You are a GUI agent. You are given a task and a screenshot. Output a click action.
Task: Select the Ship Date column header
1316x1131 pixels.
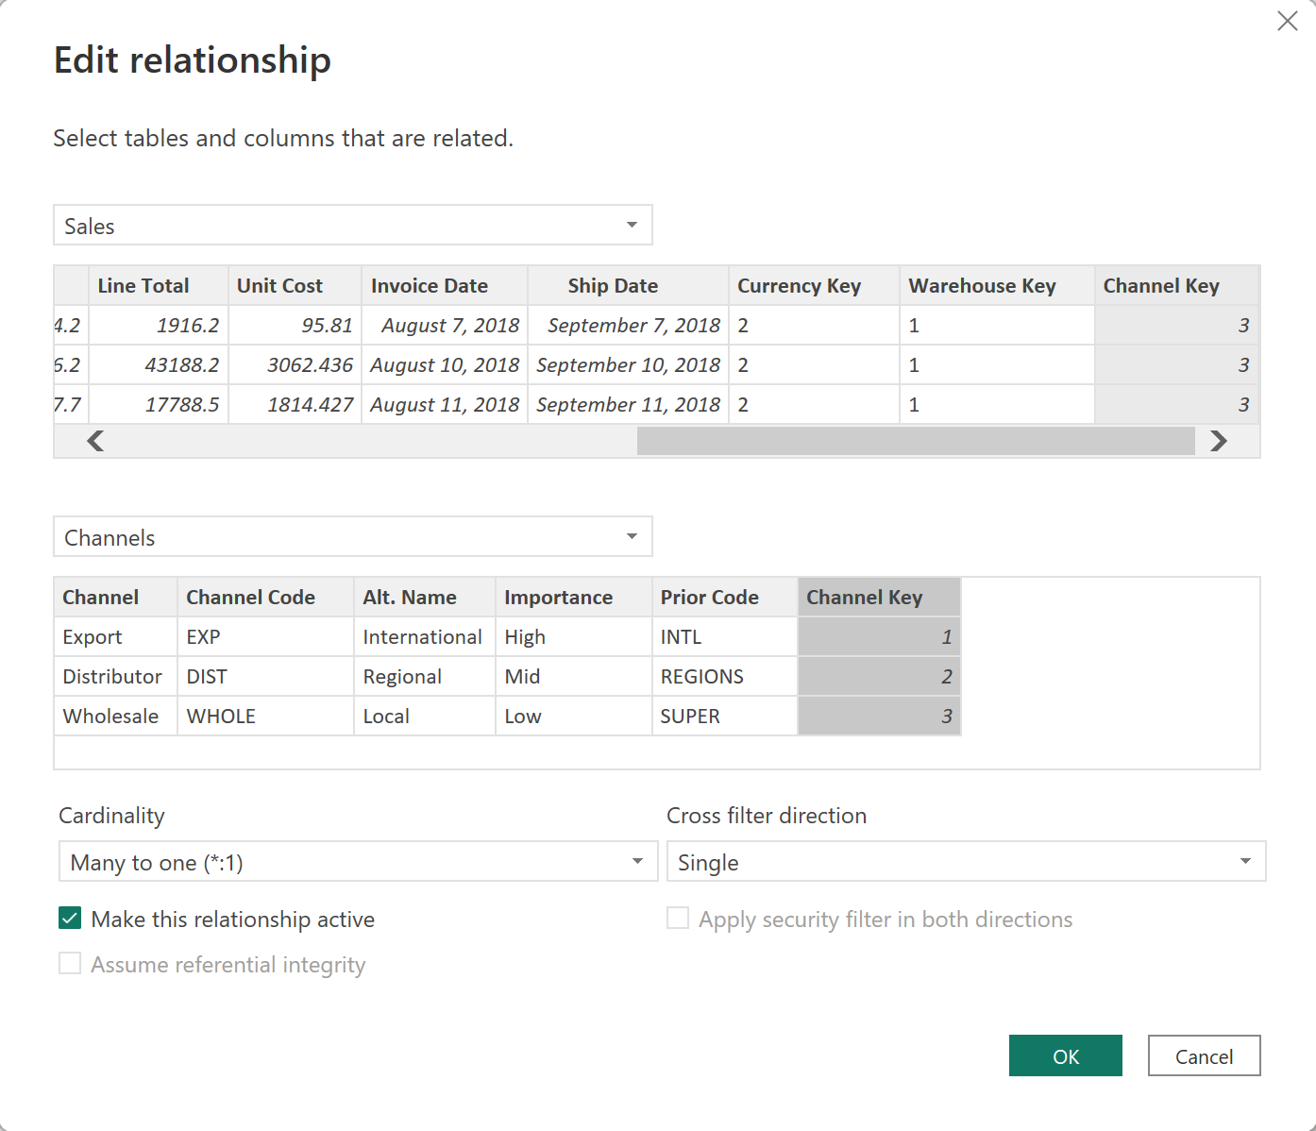(628, 286)
